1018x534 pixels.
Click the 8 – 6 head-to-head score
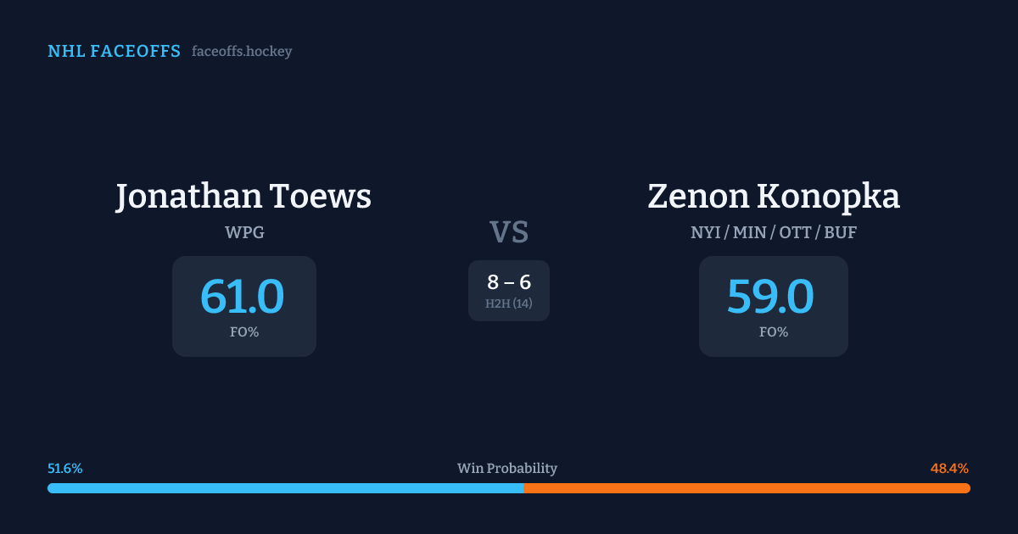click(x=509, y=282)
